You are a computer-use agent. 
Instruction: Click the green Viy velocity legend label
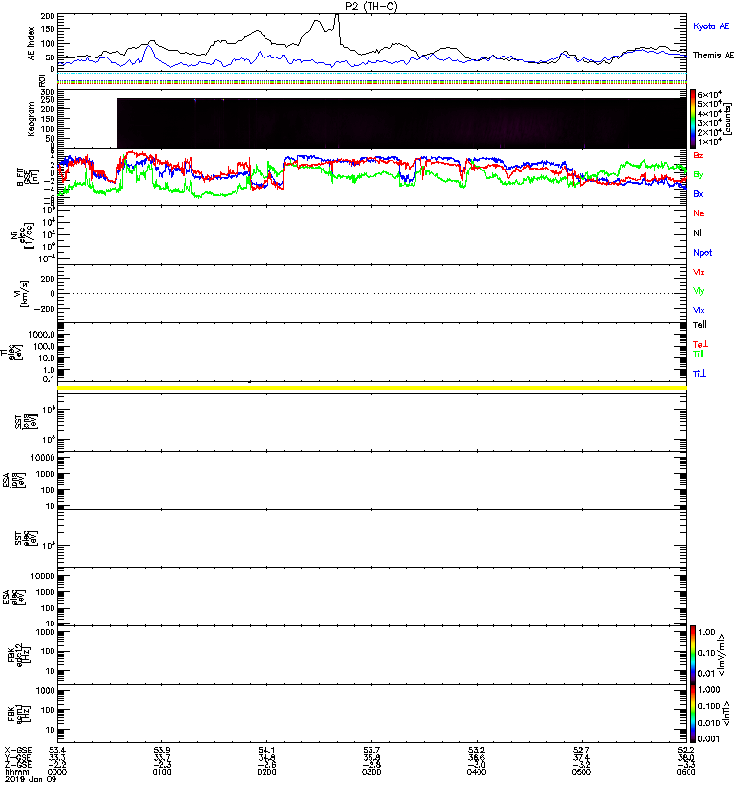(699, 291)
